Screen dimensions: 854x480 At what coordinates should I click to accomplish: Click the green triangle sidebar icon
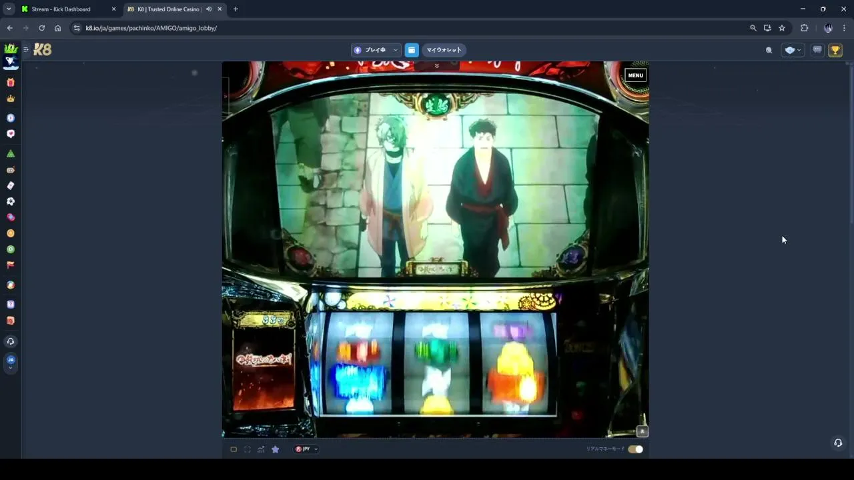[x=10, y=153]
